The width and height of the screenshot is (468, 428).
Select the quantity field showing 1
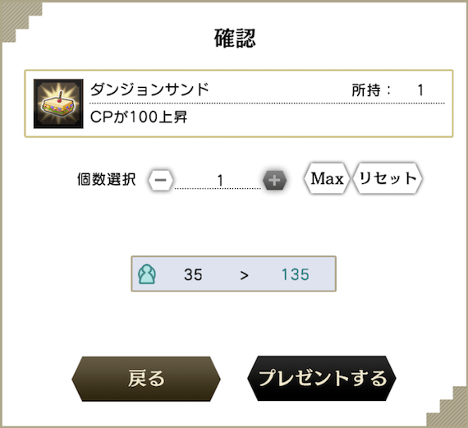coord(218,181)
